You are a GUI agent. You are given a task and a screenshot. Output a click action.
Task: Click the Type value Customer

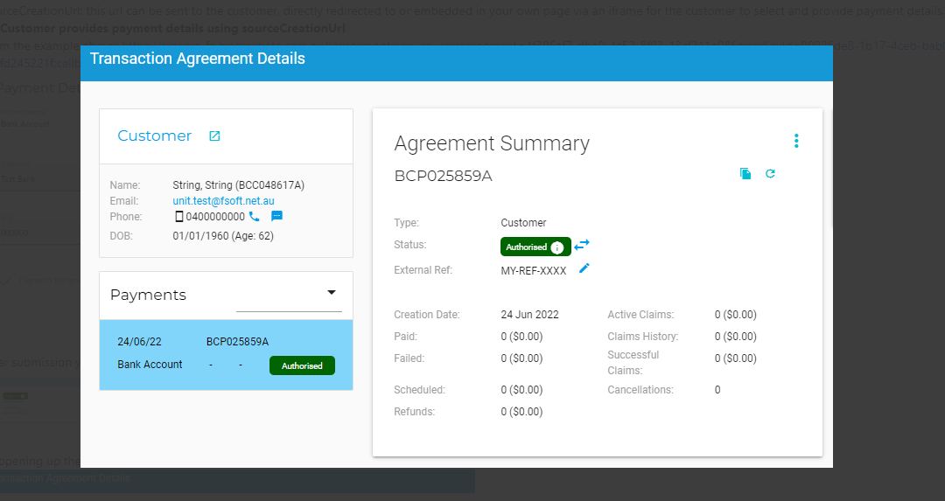click(523, 223)
